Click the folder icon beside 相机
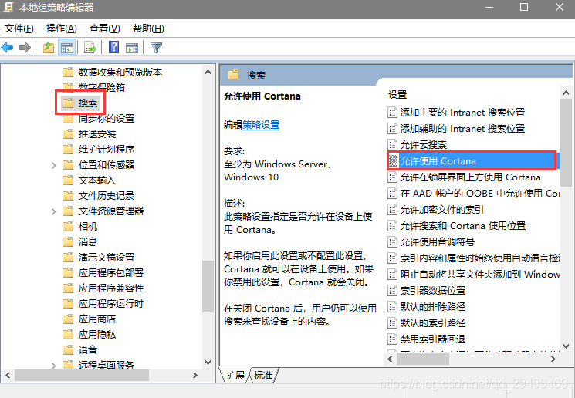Screen dimensions: 575x398 (x=68, y=227)
